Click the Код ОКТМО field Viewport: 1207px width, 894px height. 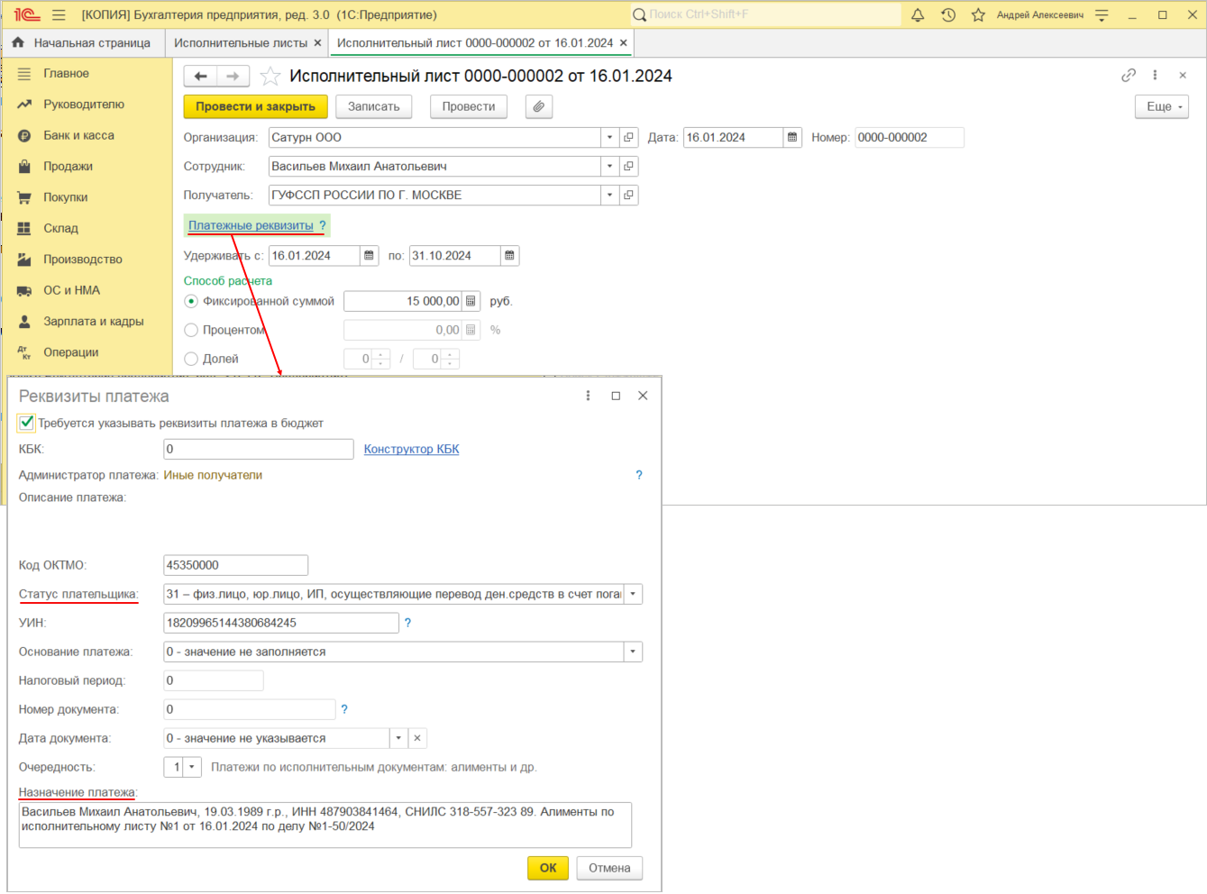click(236, 565)
